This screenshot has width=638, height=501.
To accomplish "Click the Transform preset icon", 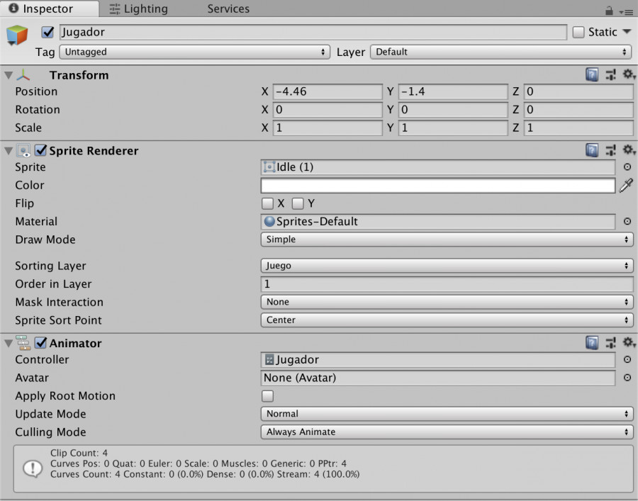I will (611, 75).
